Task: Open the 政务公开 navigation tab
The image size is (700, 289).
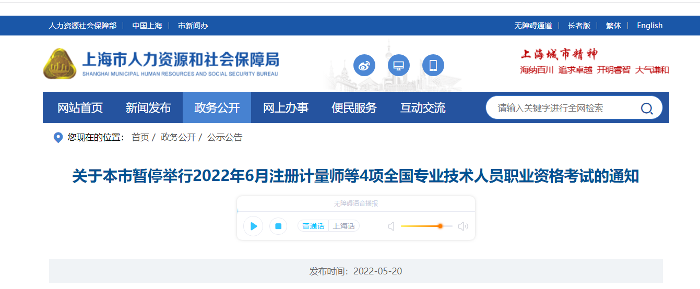Action: [x=217, y=108]
